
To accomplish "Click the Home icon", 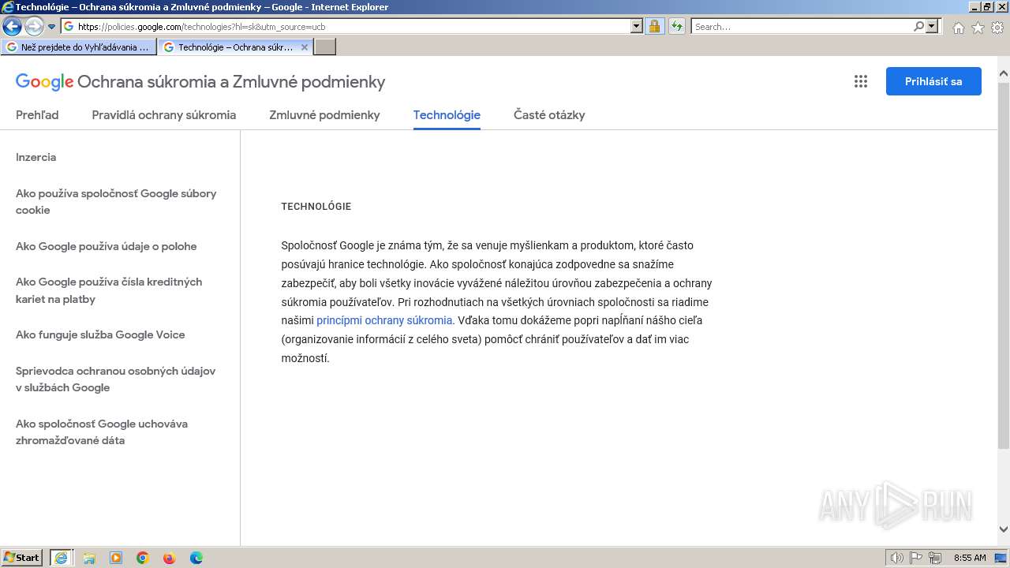I will pyautogui.click(x=958, y=28).
